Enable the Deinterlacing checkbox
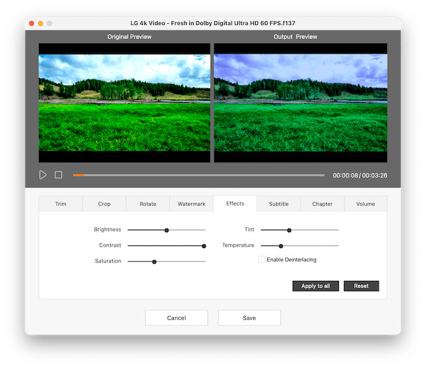 click(262, 260)
